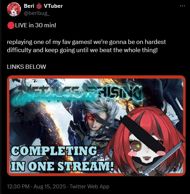Click "IN ONE STREAM!" caption in thumbnail

(62, 166)
